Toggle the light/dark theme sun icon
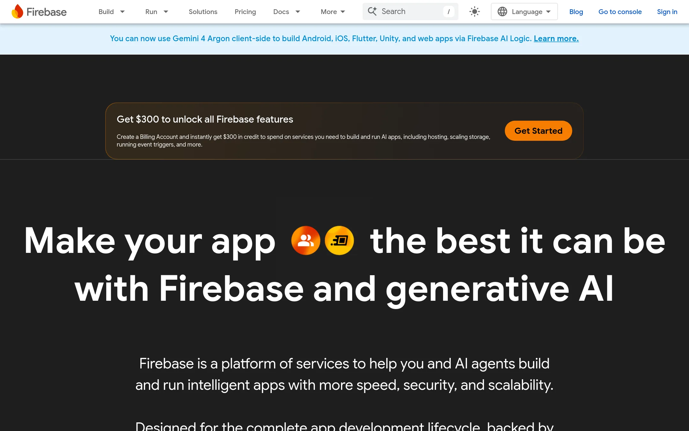 coord(475,11)
